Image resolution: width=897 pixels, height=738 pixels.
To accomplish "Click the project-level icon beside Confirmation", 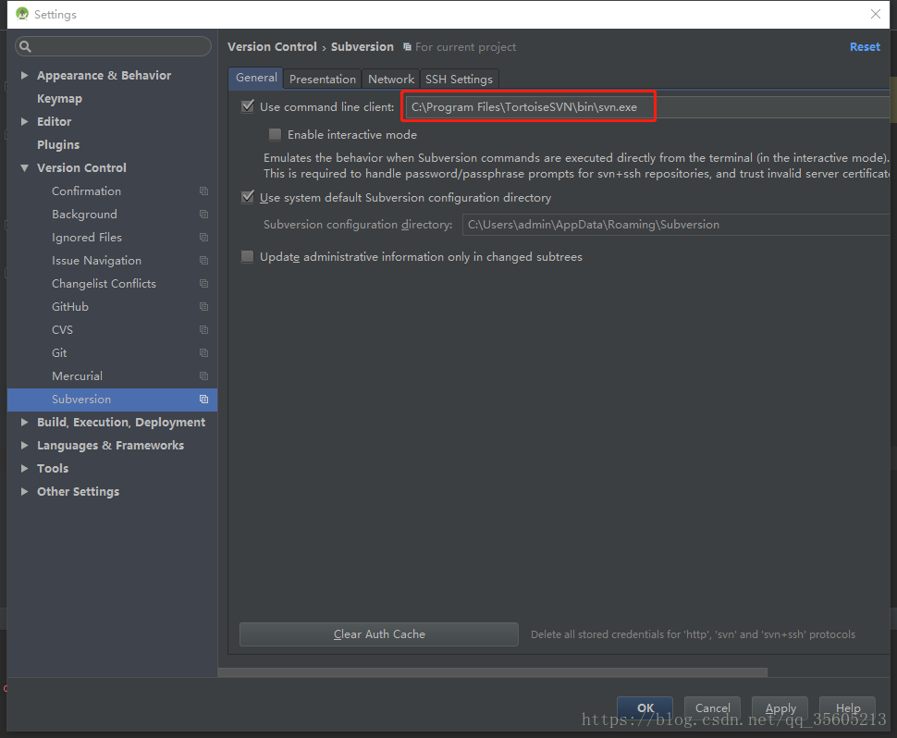I will [203, 191].
